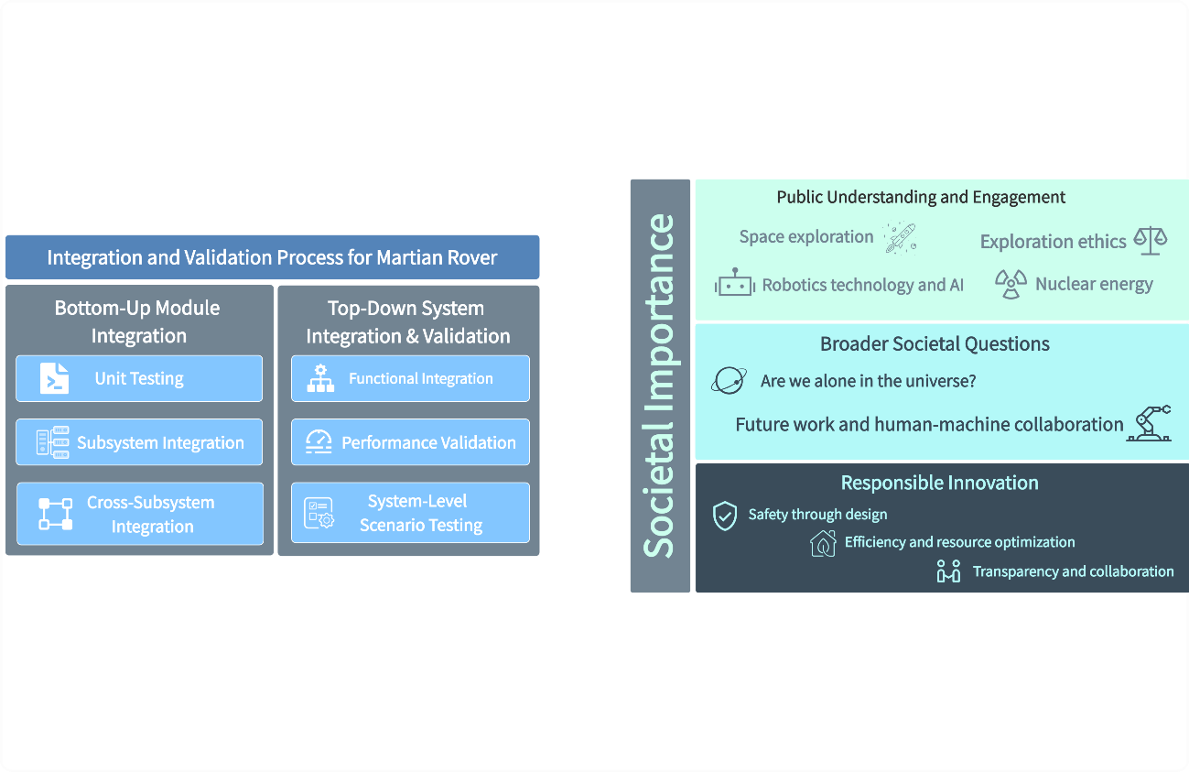Click the planet icon beside universe question
The width and height of the screenshot is (1189, 772).
pyautogui.click(x=730, y=380)
